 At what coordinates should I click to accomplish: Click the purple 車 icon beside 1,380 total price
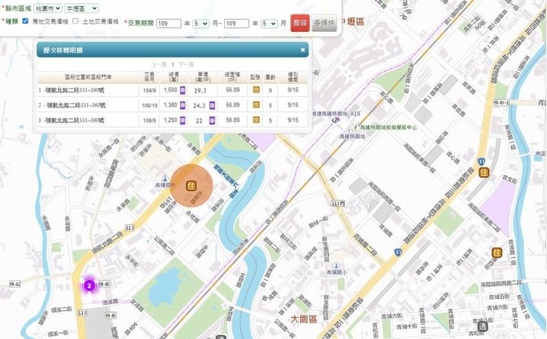point(182,105)
